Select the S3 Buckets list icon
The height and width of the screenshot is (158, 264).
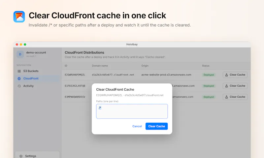19,71
